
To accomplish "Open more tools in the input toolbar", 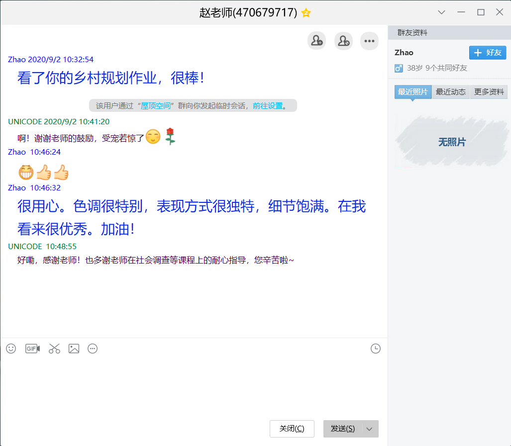I will click(93, 349).
